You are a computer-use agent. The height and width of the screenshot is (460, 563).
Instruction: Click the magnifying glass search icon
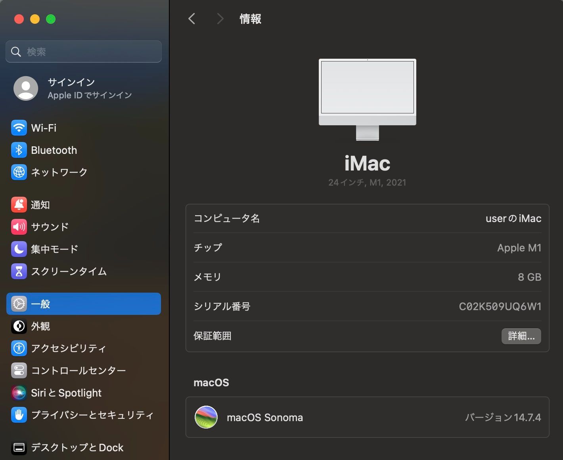16,52
